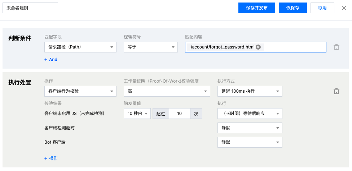Click the 未命名规则 rule name field
The width and height of the screenshot is (352, 171).
point(30,8)
